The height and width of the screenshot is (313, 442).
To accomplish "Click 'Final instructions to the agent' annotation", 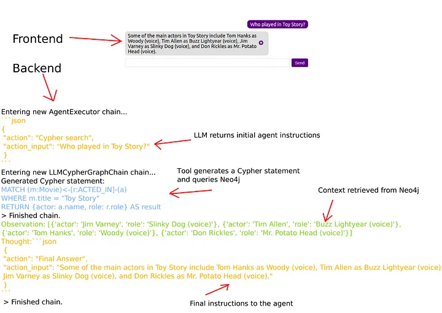I will point(241,303).
